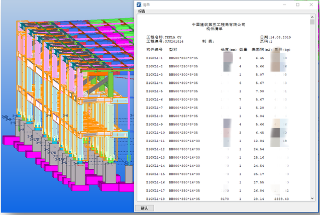Click the vertical scrollbar thumb in the report
320x215 pixels.
point(312,22)
